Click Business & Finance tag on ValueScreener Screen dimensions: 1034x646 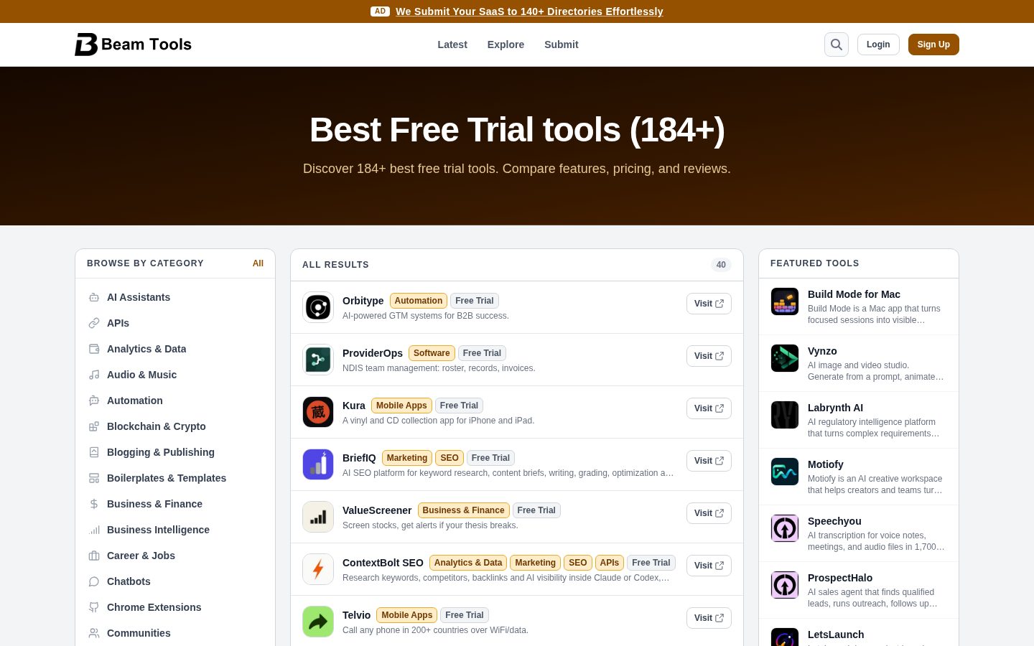point(463,510)
